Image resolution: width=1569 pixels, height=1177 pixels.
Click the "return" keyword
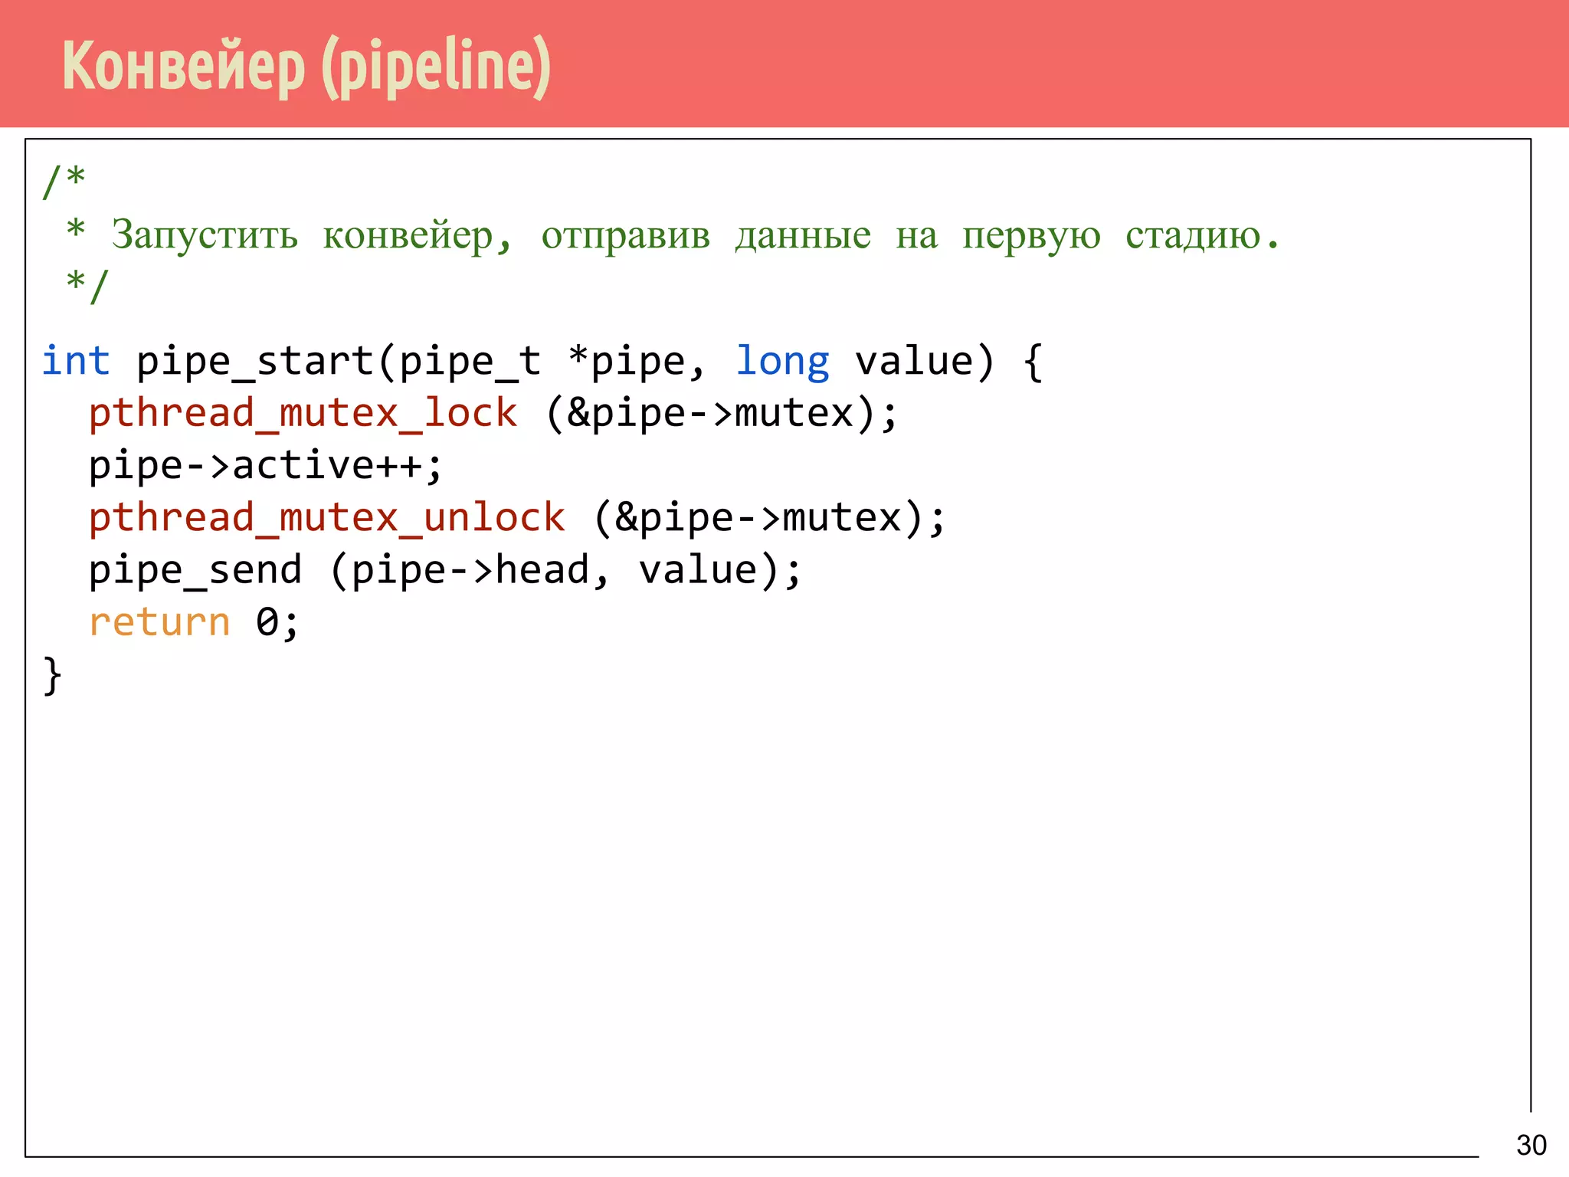pos(159,622)
